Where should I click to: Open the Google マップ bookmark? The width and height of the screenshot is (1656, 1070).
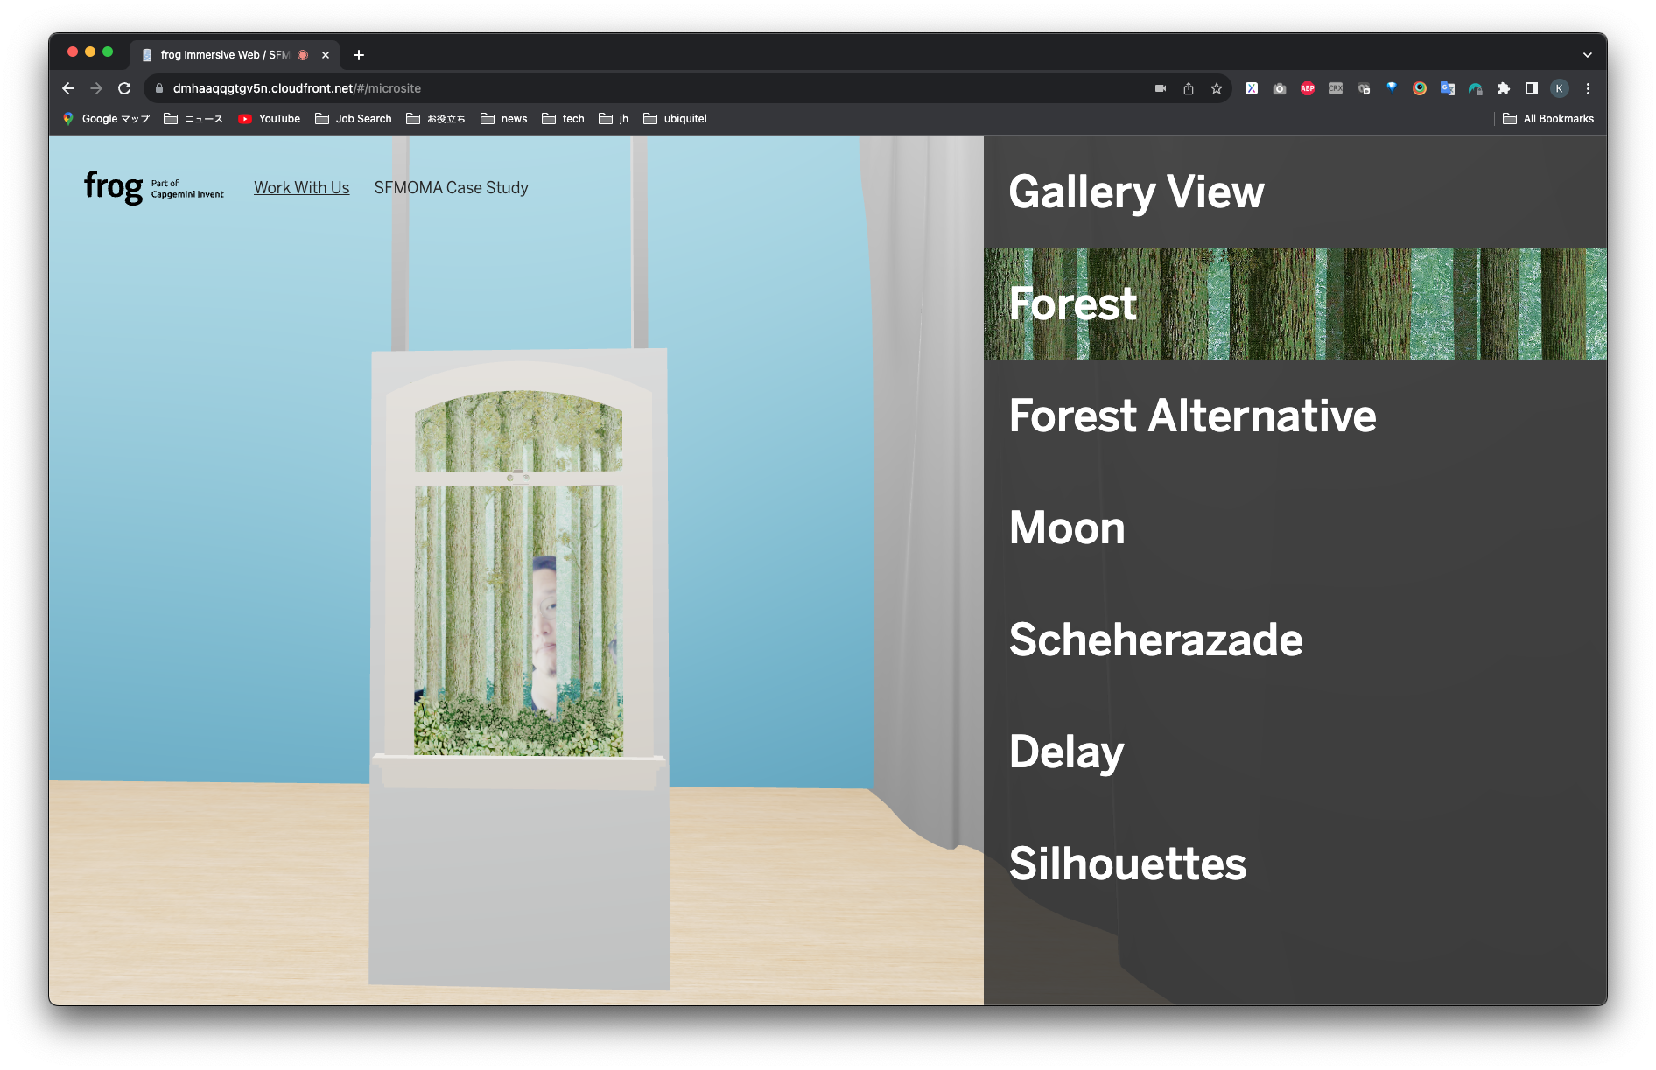click(106, 119)
